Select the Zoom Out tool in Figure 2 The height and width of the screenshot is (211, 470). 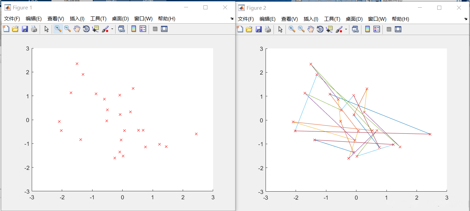[301, 29]
